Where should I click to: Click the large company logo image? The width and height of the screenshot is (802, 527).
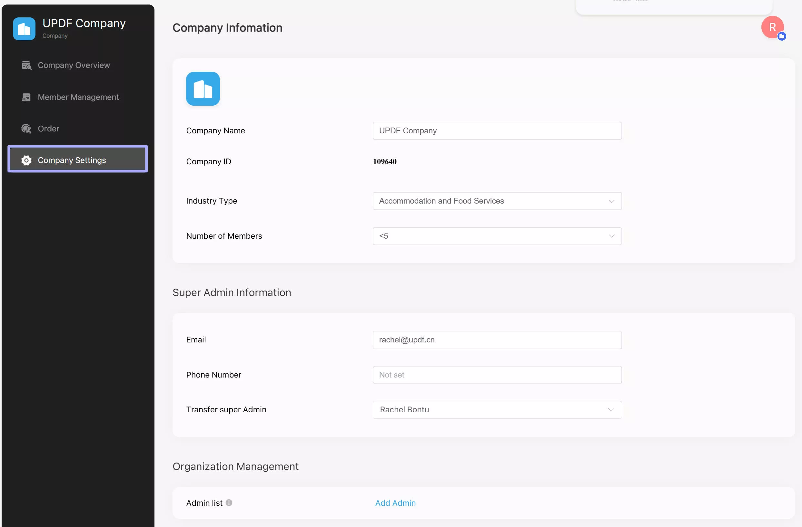coord(203,89)
